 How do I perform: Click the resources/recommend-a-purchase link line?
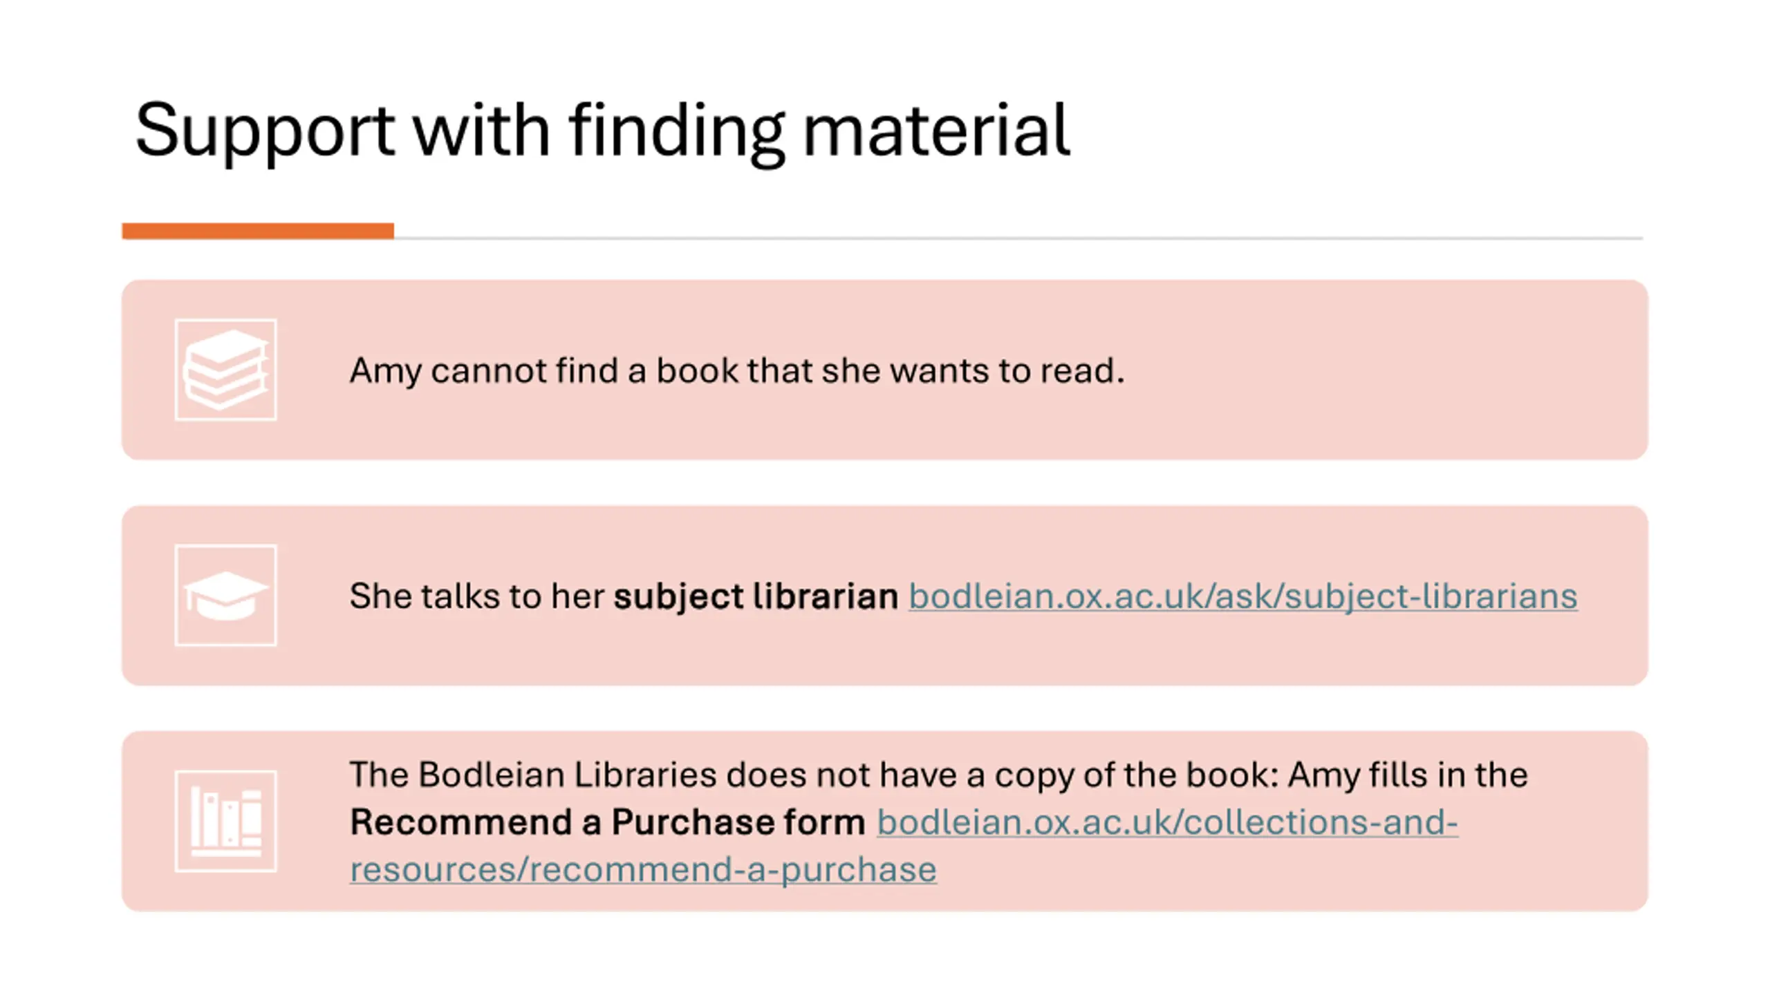click(x=643, y=869)
